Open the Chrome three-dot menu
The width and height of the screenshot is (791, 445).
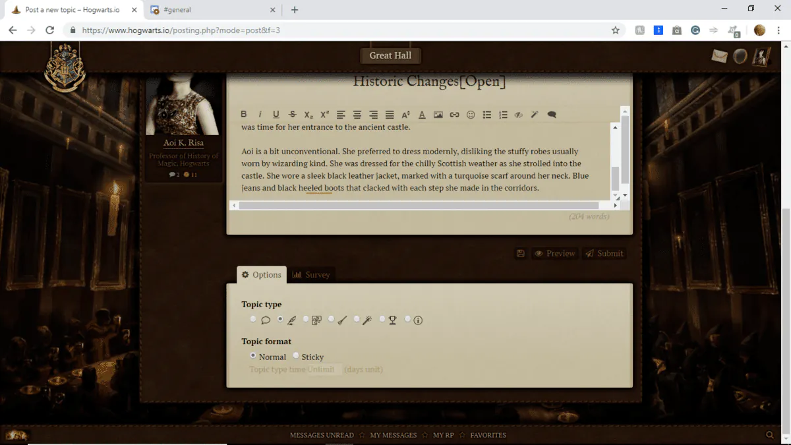tap(779, 30)
